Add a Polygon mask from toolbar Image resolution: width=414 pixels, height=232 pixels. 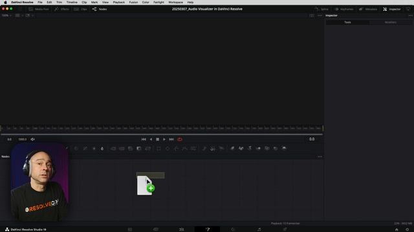176,149
